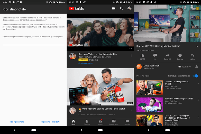Open YouTube Music ad video thumbnail
The image size is (201, 134).
point(100,32)
